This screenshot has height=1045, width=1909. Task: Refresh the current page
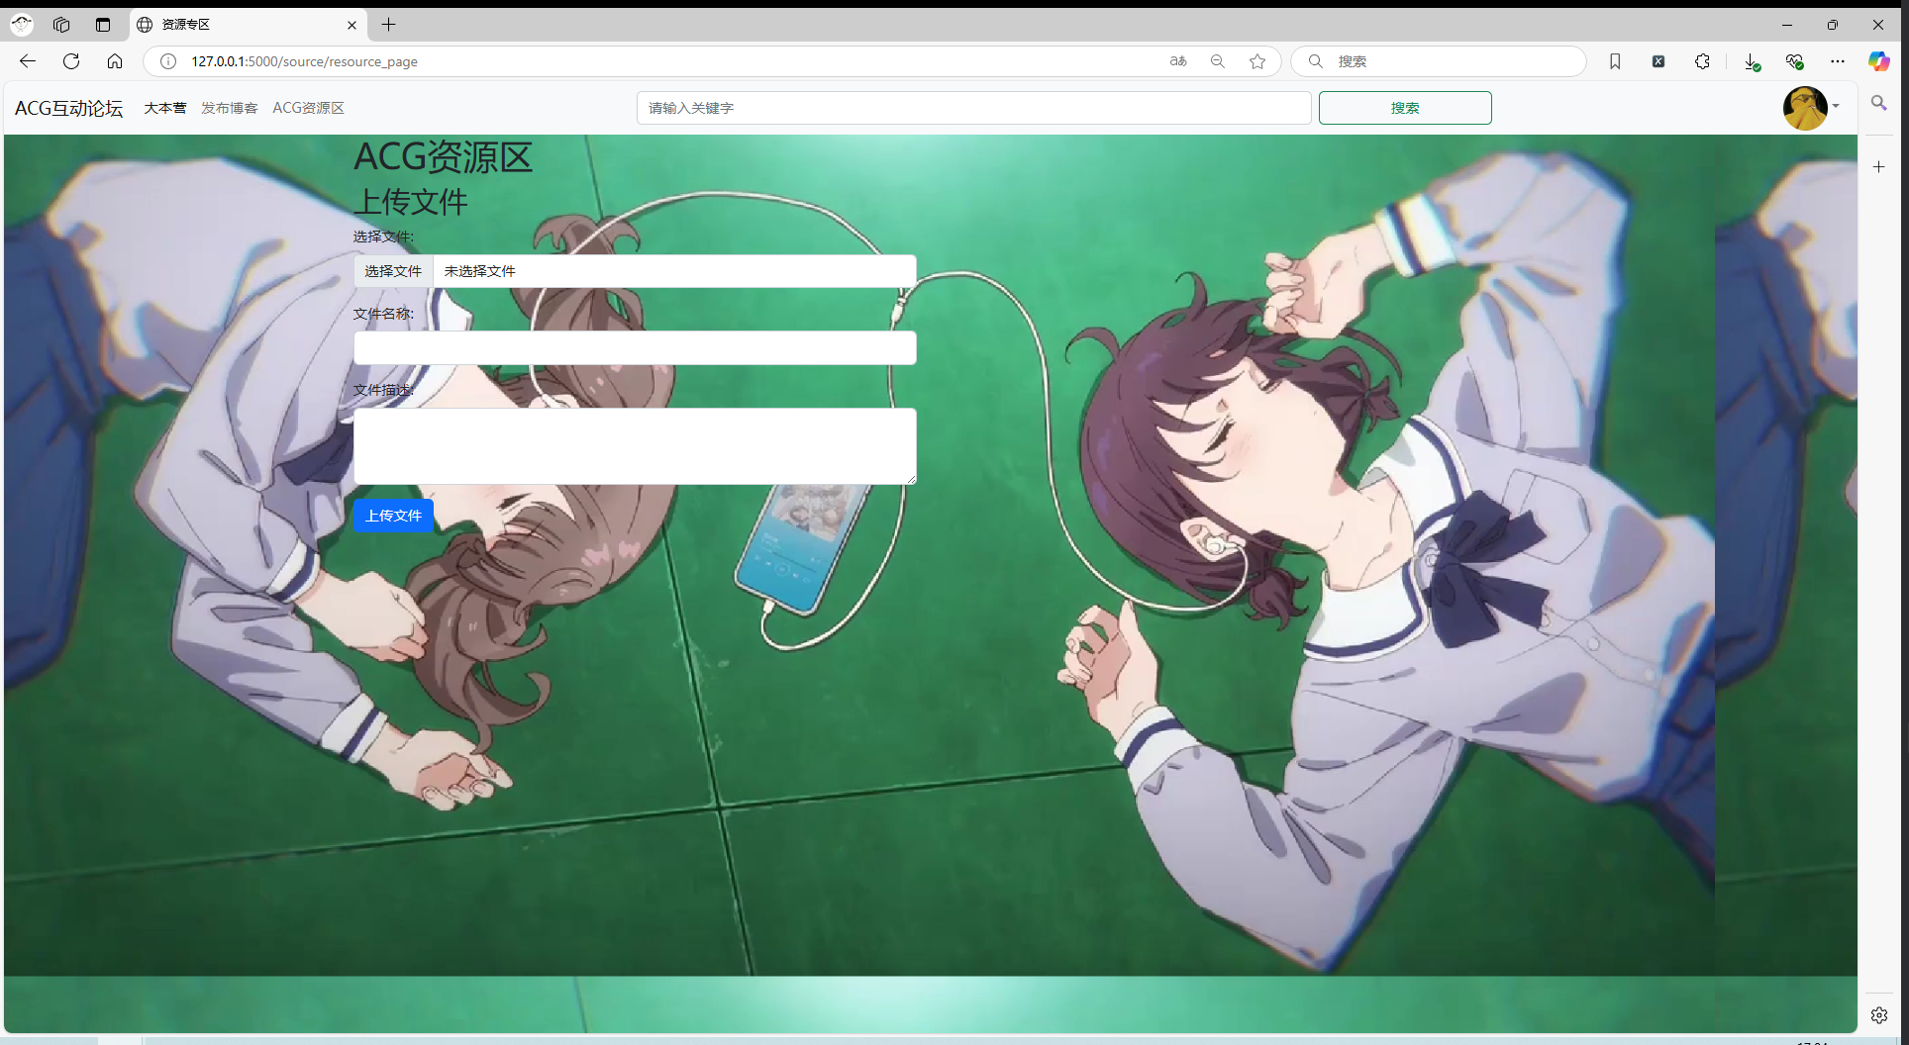point(71,61)
